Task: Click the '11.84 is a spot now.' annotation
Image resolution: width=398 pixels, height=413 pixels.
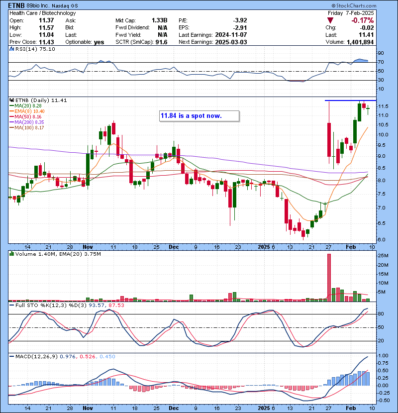Action: click(x=199, y=116)
